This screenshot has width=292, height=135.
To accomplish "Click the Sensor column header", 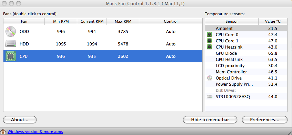I will click(x=232, y=21).
